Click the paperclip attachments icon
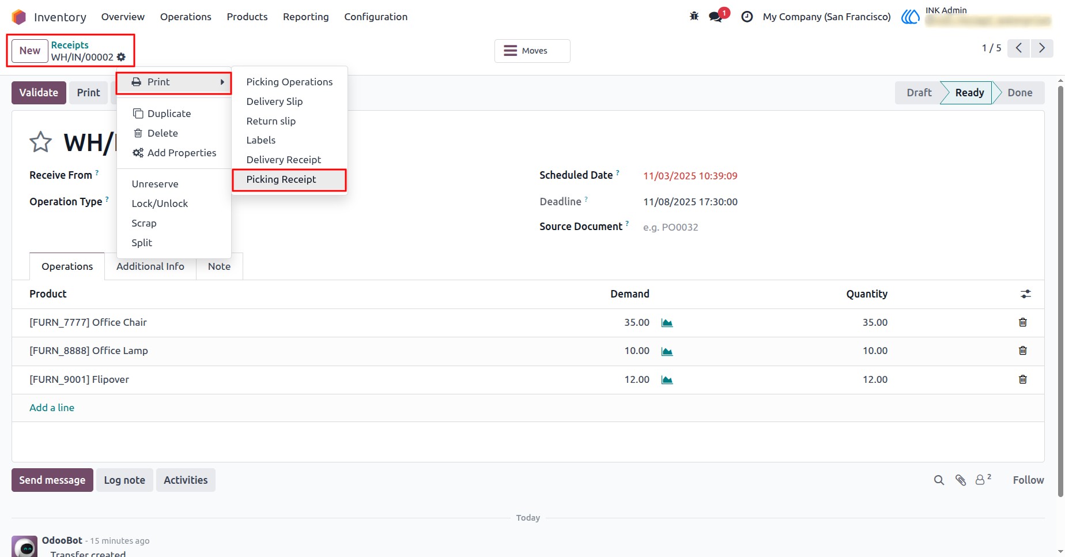This screenshot has height=557, width=1065. click(961, 480)
